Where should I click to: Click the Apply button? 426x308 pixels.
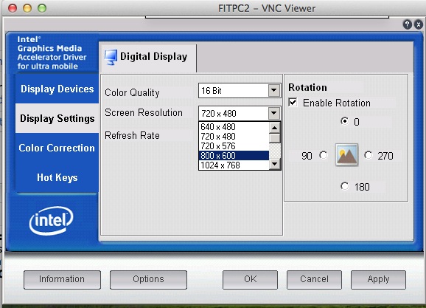[378, 279]
